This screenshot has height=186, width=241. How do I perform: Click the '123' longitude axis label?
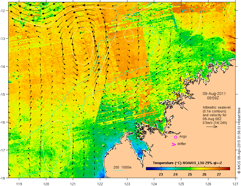coord(127,184)
